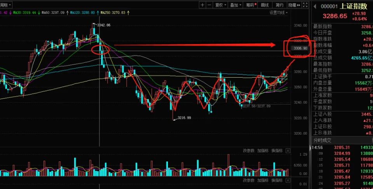This screenshot has height=189, width=373.
Task: Close the bottom indicator panel
Action: click(x=288, y=180)
